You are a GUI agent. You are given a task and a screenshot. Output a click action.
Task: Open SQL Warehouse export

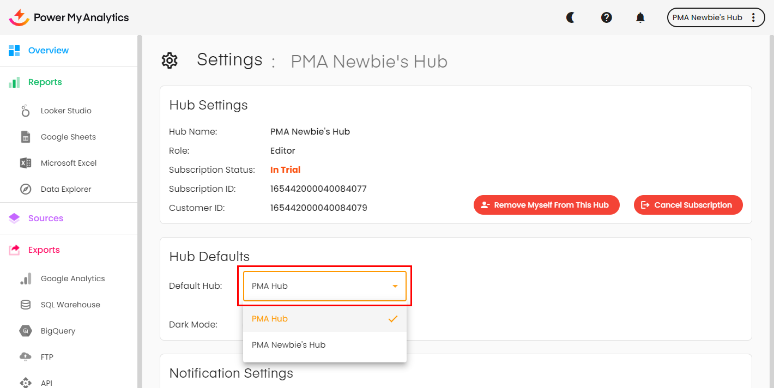(x=70, y=305)
